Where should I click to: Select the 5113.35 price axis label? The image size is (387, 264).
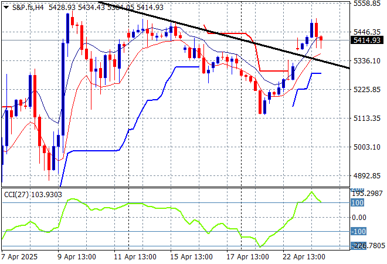[x=367, y=119]
